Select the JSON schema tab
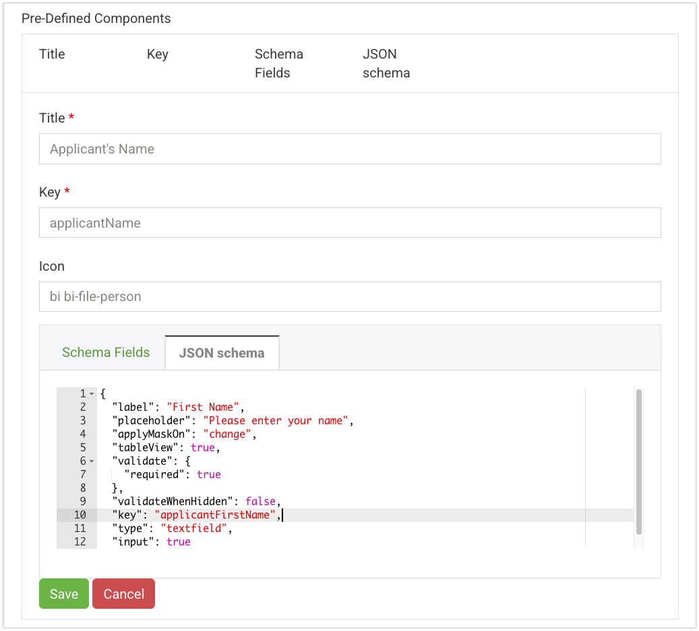This screenshot has height=631, width=699. (x=222, y=353)
